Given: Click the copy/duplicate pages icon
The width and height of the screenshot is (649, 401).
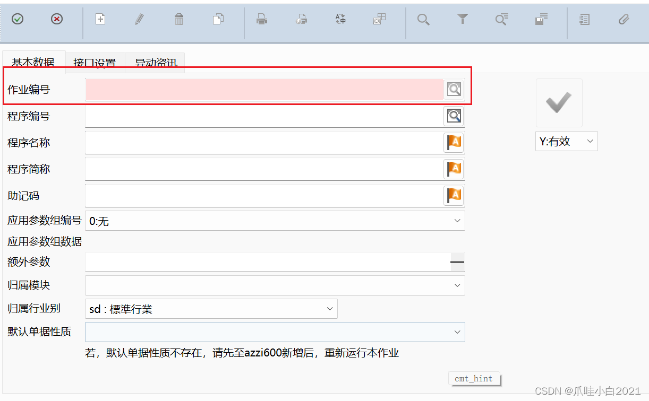Looking at the screenshot, I should [218, 20].
